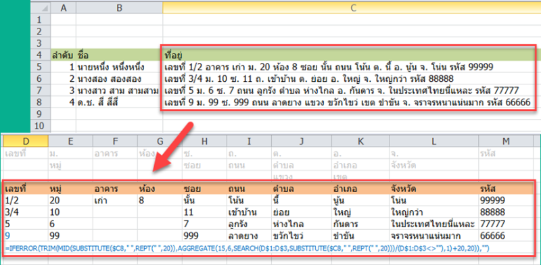This screenshot has height=265, width=541.
Task: Select cell with นายหนึ่ง หนึ่งหนึ่ง
Action: pyautogui.click(x=120, y=67)
